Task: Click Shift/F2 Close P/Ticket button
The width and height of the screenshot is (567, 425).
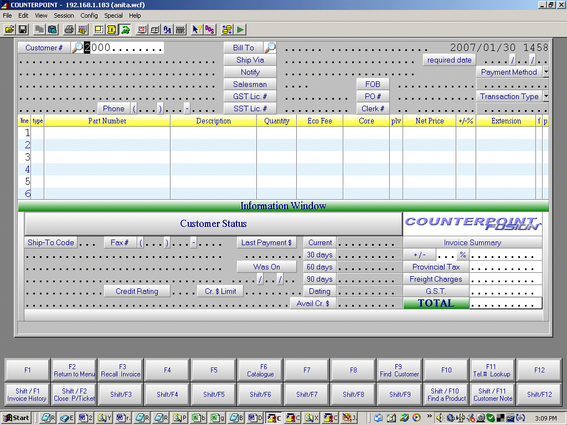Action: pos(74,394)
